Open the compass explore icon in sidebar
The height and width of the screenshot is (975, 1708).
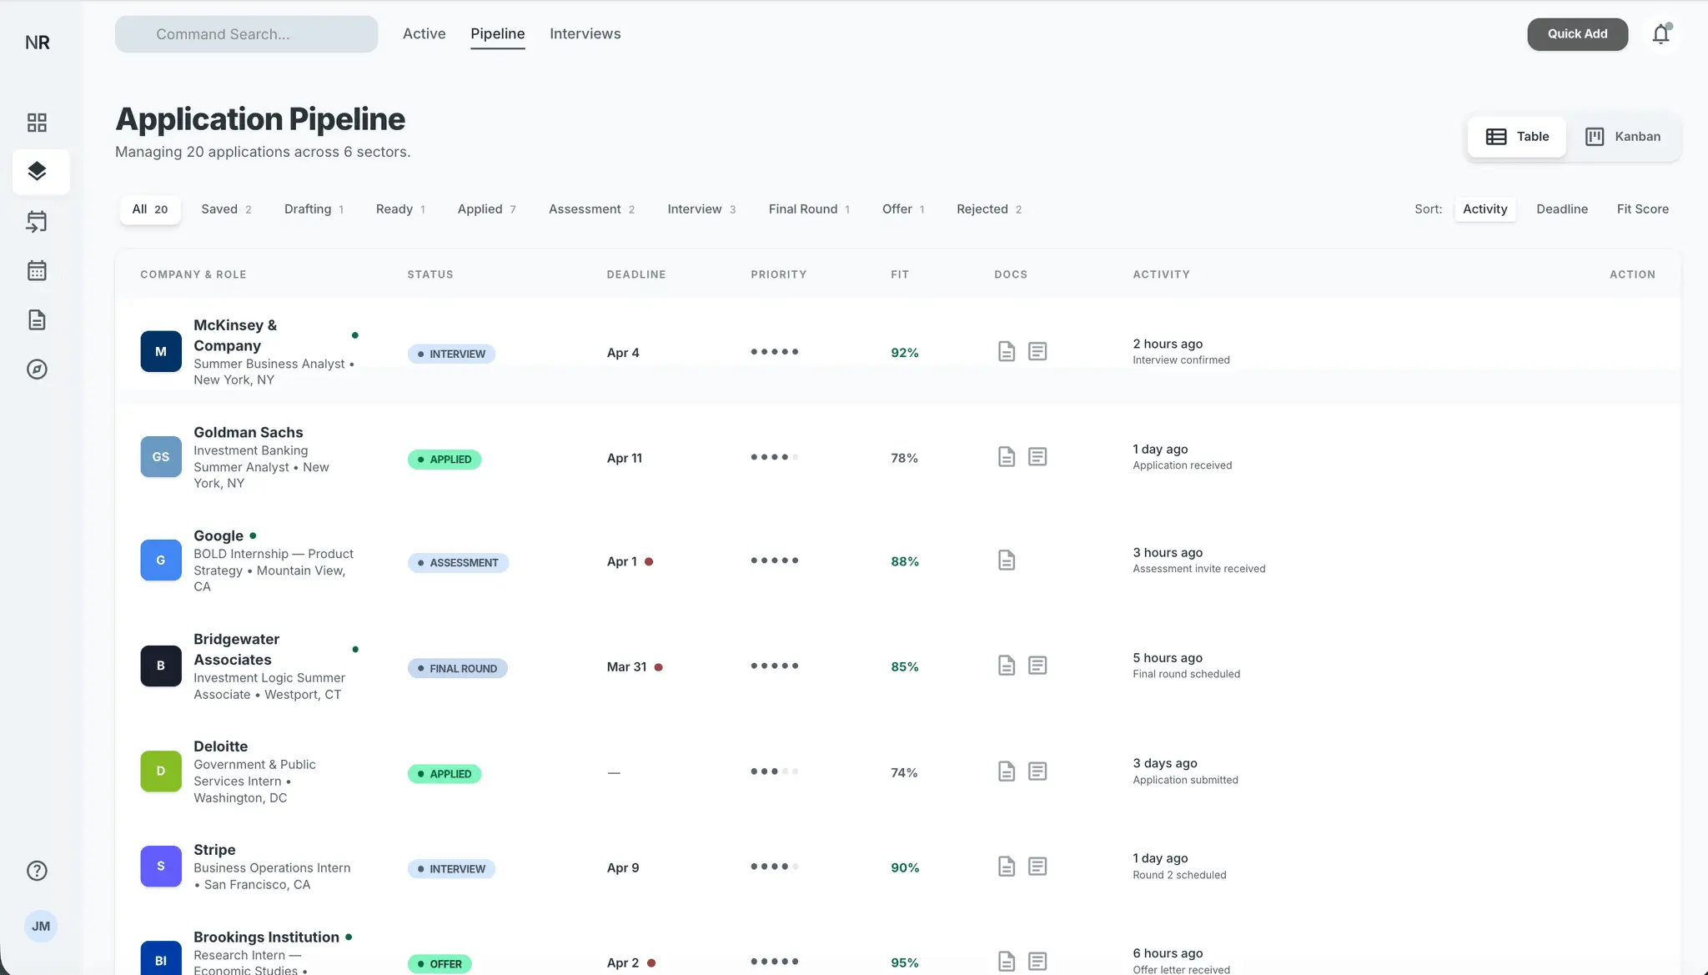coord(37,369)
